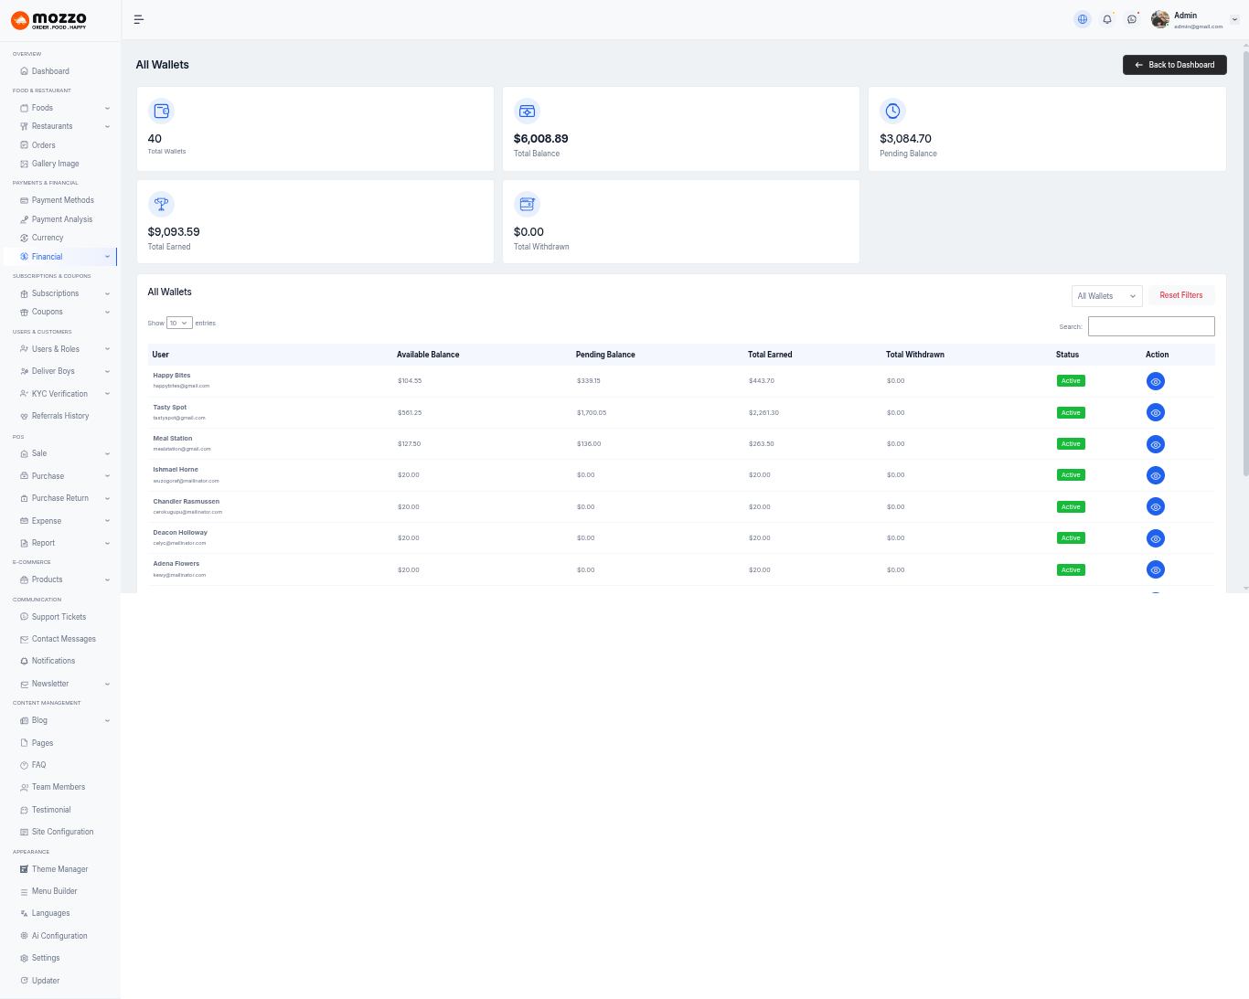Open Dashboard in the sidebar
The width and height of the screenshot is (1249, 999).
tap(50, 71)
